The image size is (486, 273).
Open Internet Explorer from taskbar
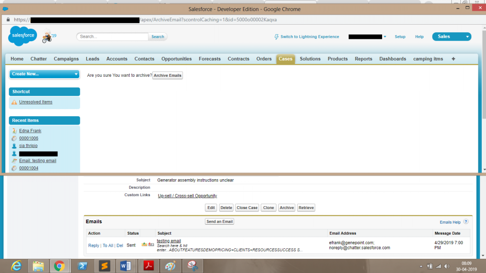(17, 266)
